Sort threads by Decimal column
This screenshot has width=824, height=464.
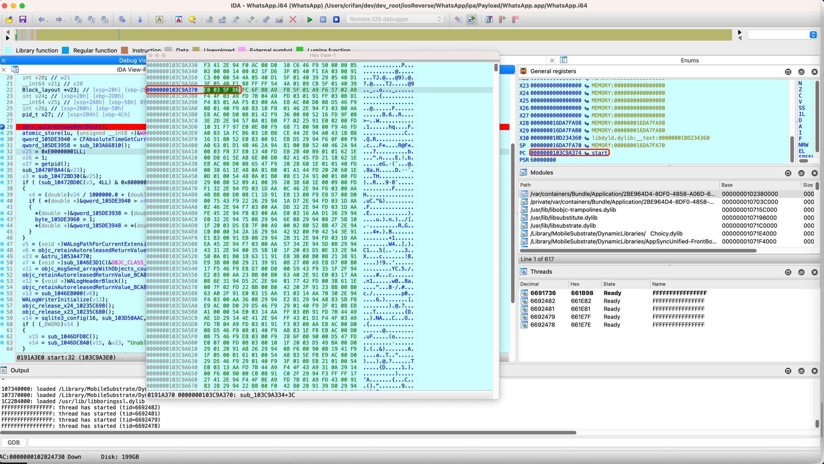click(543, 284)
